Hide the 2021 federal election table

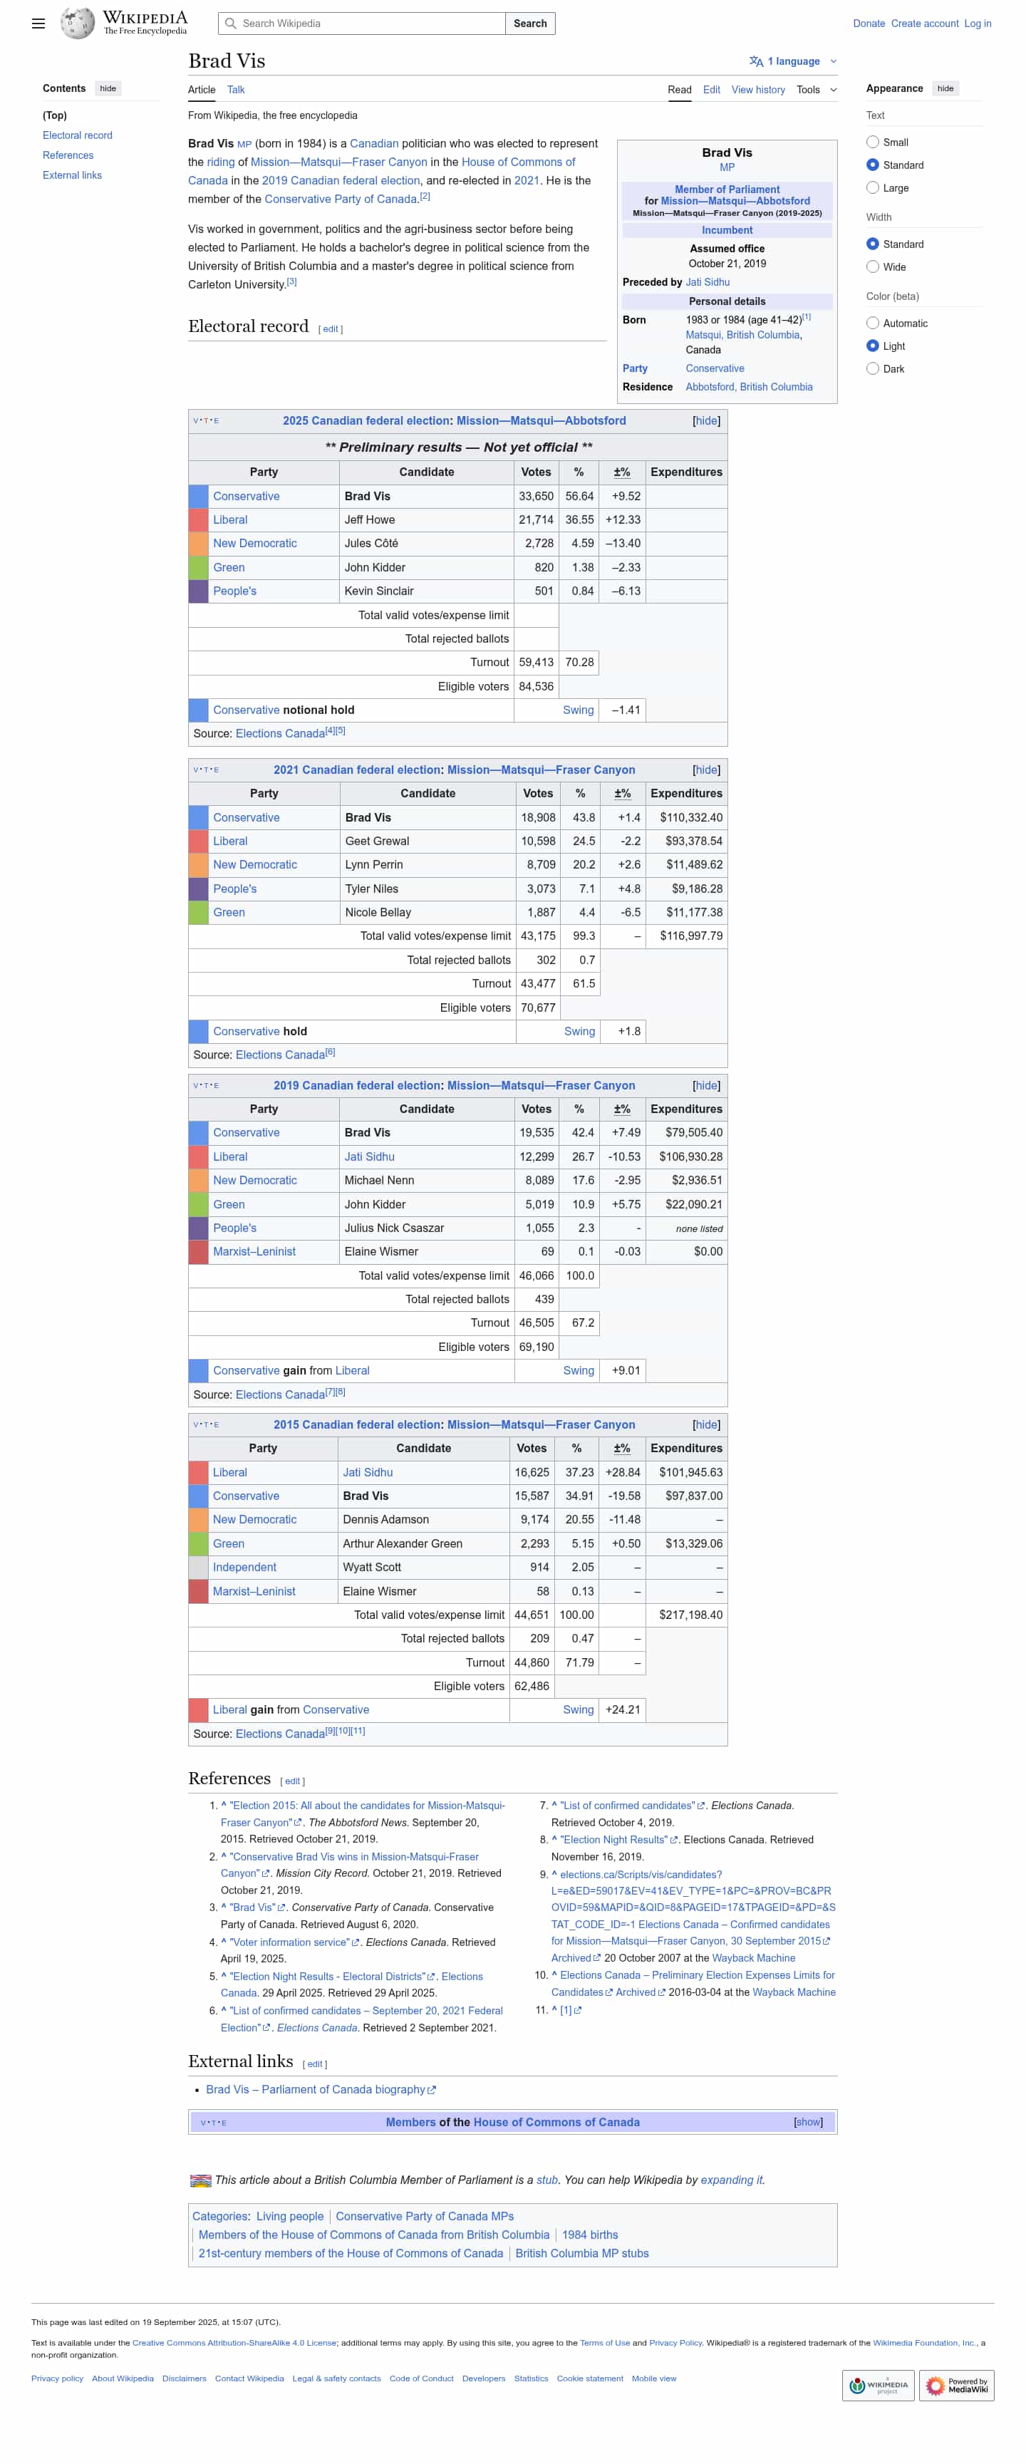pos(705,770)
